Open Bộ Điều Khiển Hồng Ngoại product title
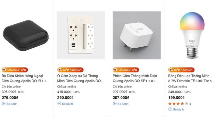The width and height of the screenshot is (213, 120). (26, 78)
